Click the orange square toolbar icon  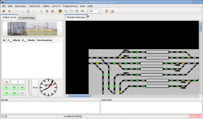point(107,11)
